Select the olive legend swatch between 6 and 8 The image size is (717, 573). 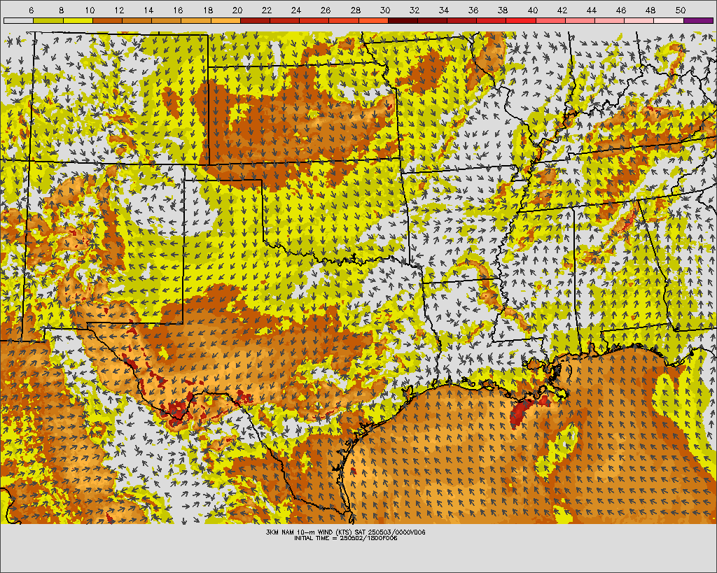coord(48,20)
